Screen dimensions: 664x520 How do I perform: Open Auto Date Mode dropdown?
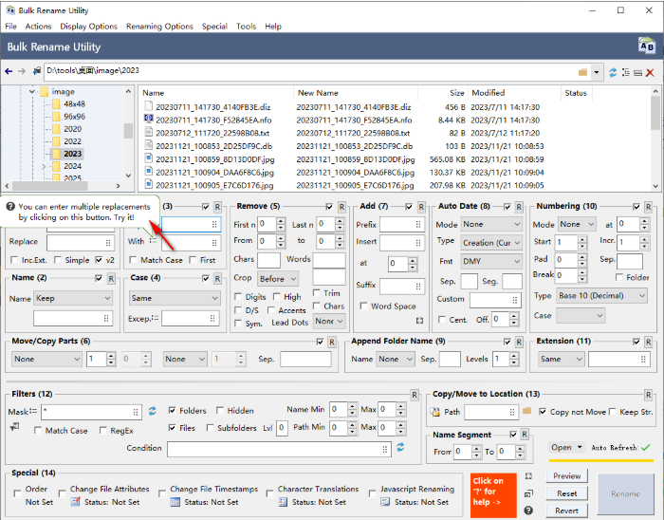tap(491, 224)
